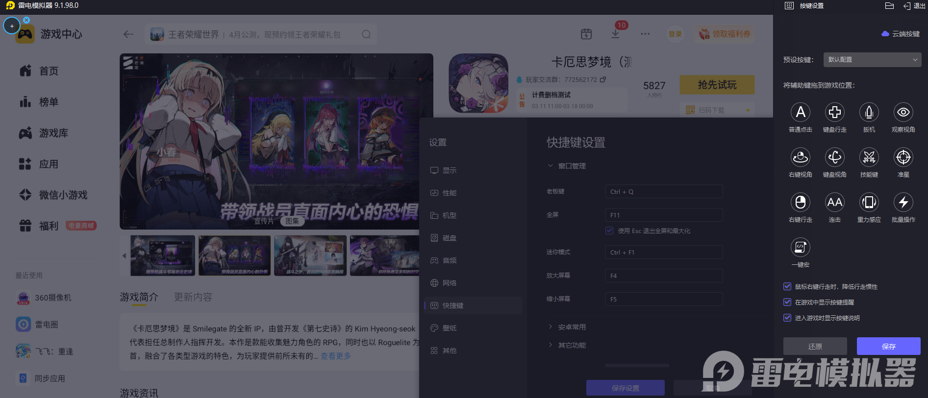
Task: Click the 保存设置 button
Action: pyautogui.click(x=626, y=388)
